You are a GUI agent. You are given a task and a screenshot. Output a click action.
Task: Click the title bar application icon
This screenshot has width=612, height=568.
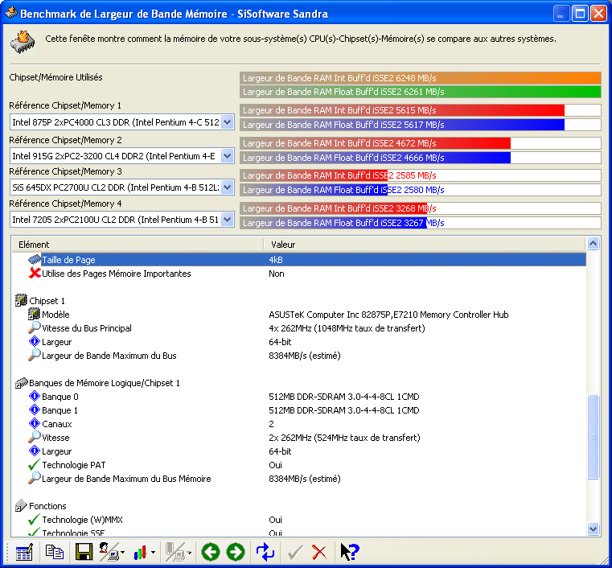(10, 13)
